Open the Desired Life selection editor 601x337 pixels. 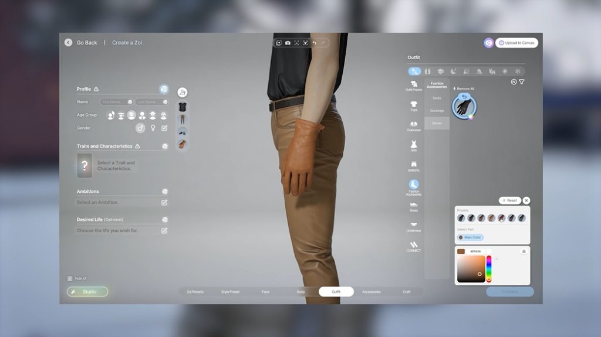[x=164, y=230]
